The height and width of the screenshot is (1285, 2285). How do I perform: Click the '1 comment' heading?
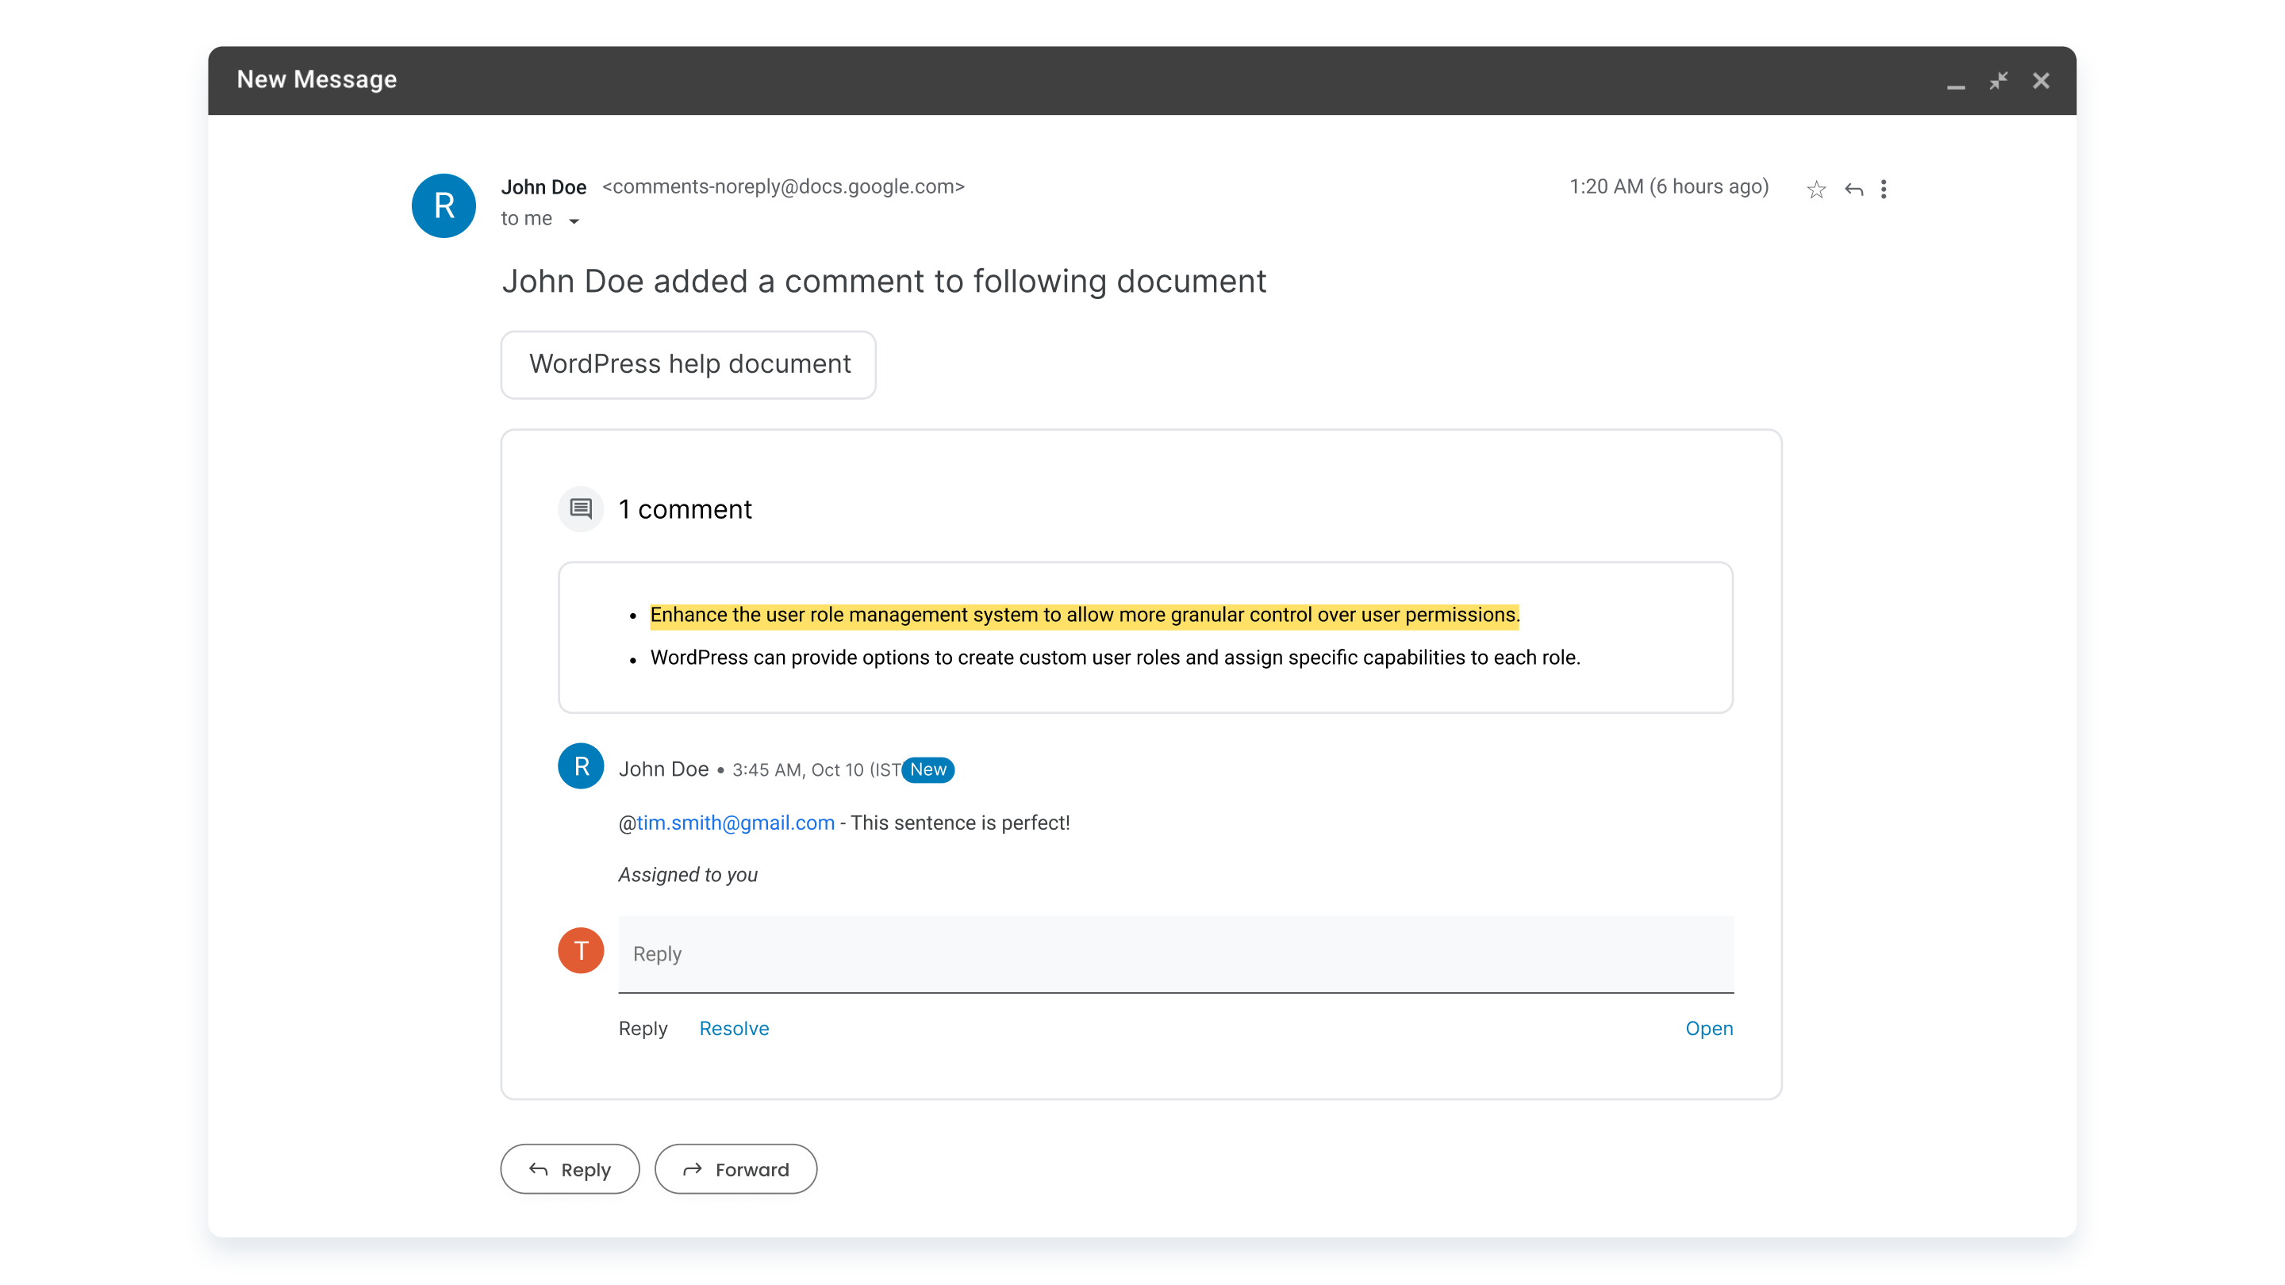click(x=685, y=509)
